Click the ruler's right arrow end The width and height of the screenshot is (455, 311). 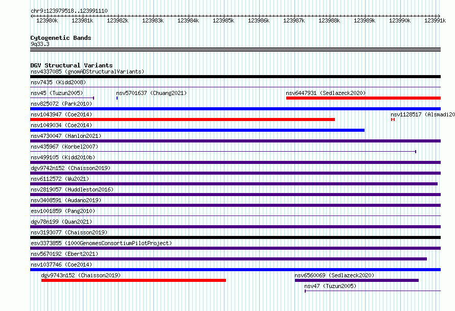[439, 16]
